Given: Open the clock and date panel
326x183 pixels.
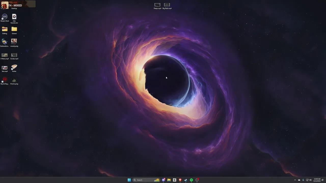Looking at the screenshot, I should (317, 180).
